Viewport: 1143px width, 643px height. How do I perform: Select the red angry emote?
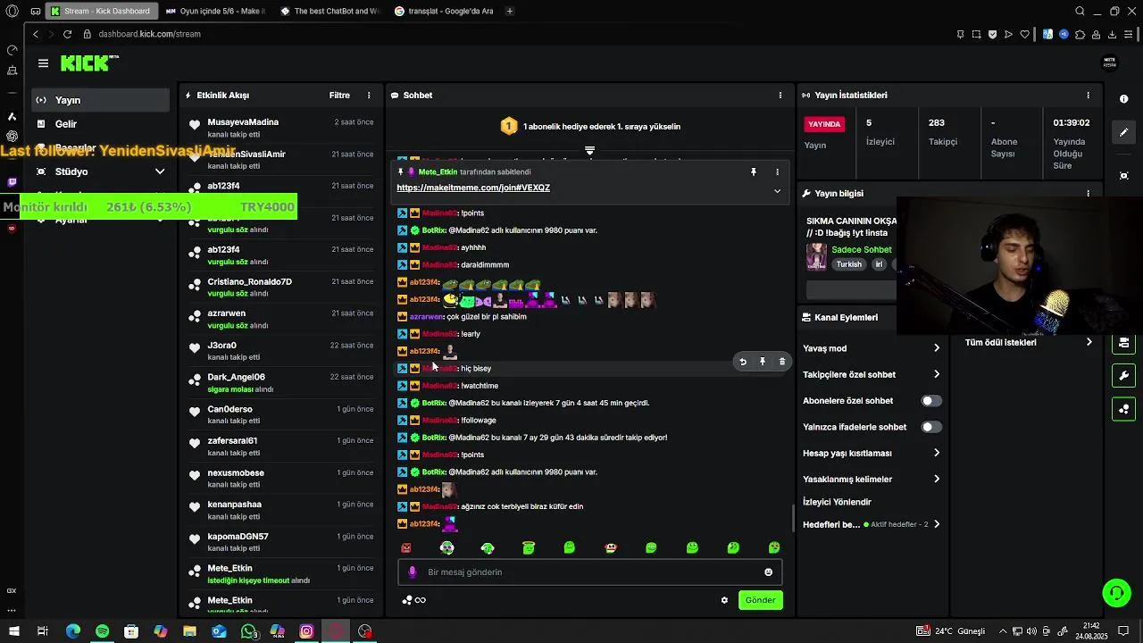point(406,547)
